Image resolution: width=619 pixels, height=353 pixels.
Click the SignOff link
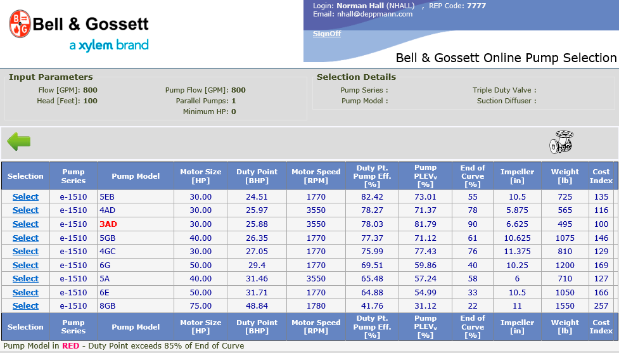(327, 34)
